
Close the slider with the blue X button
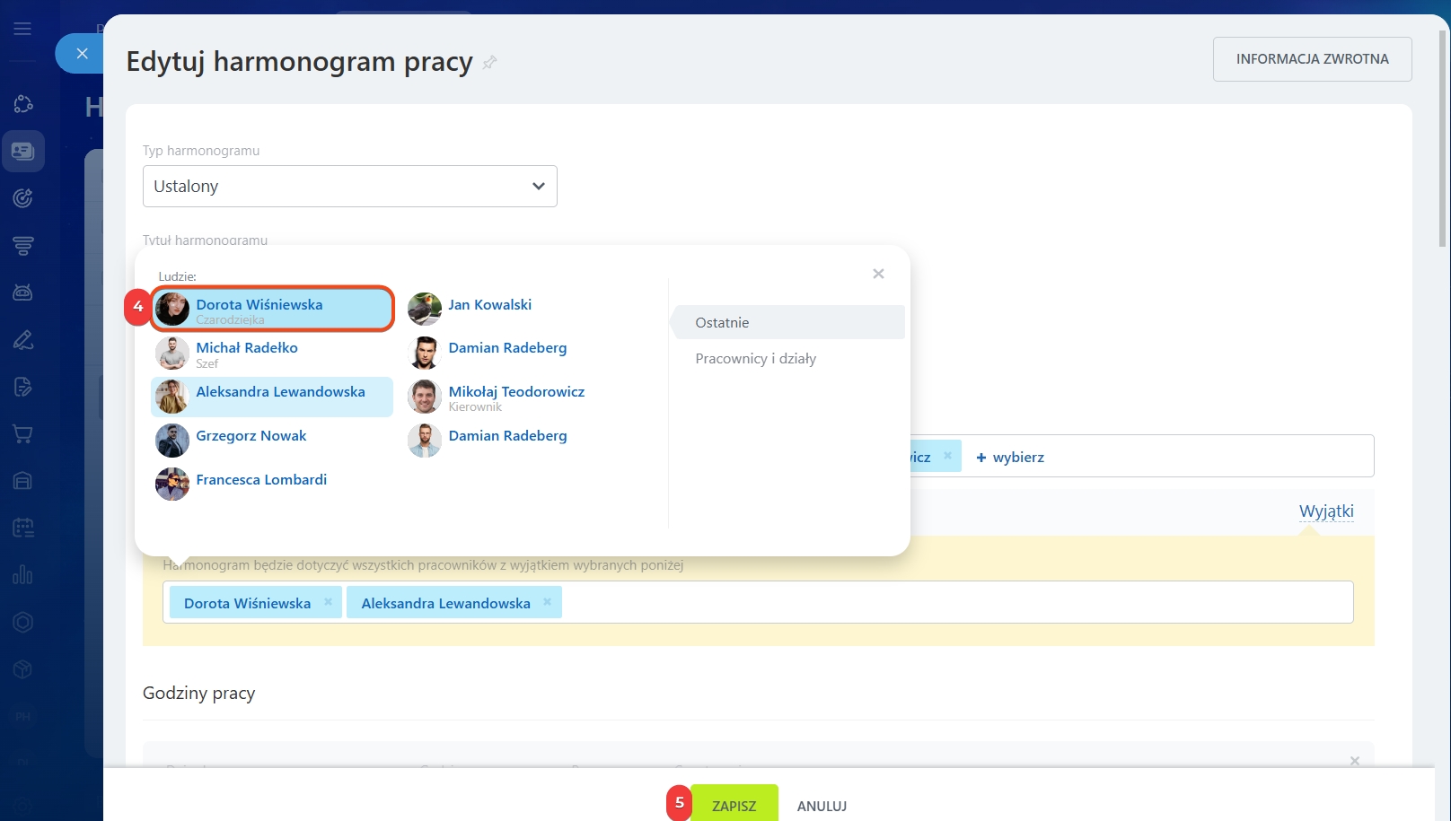click(x=82, y=54)
